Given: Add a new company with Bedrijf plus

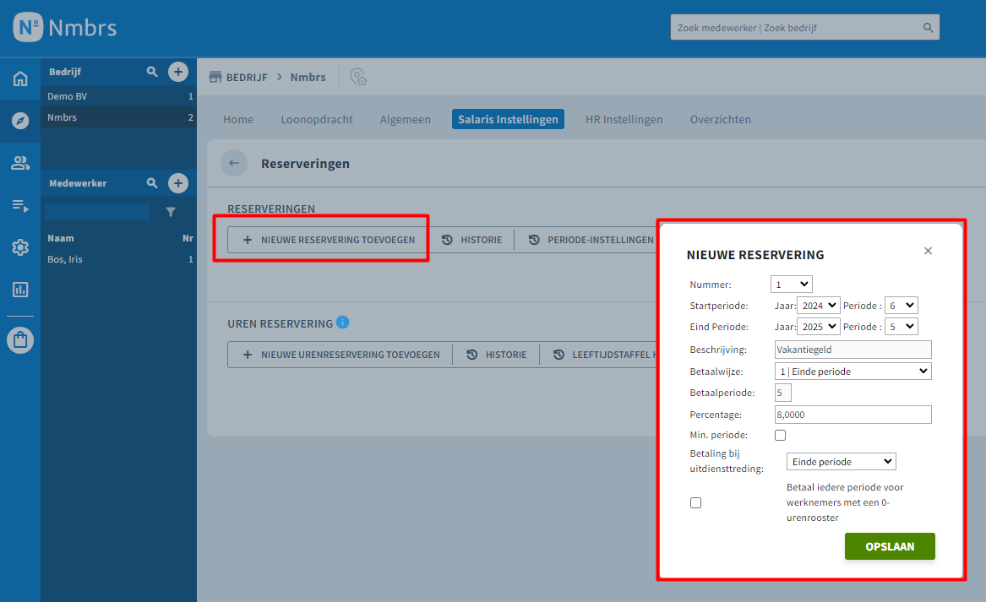Looking at the screenshot, I should point(178,72).
